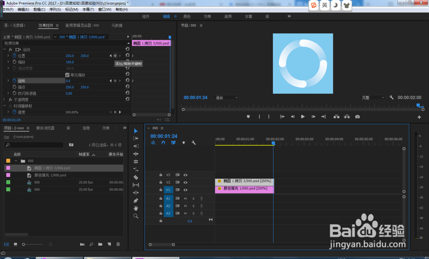Show more workspaces with double chevron
The image size is (429, 259).
pos(289,16)
